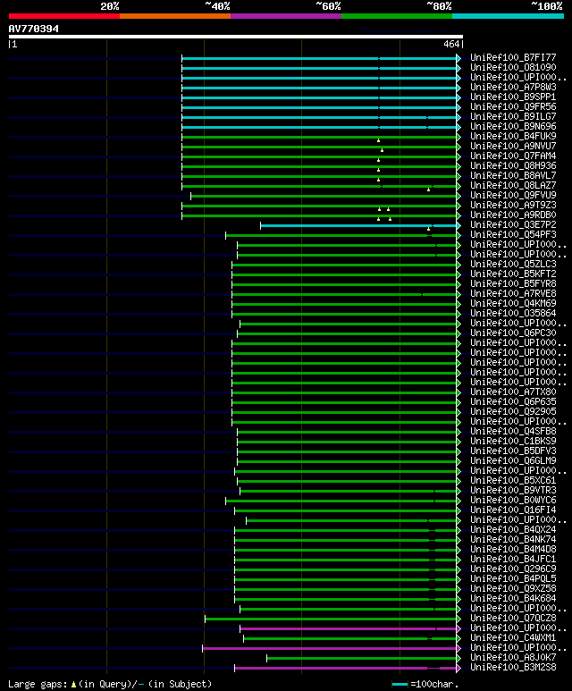Click the purple ~60% identity color bar
Image resolution: width=572 pixels, height=691 pixels.
[x=286, y=16]
